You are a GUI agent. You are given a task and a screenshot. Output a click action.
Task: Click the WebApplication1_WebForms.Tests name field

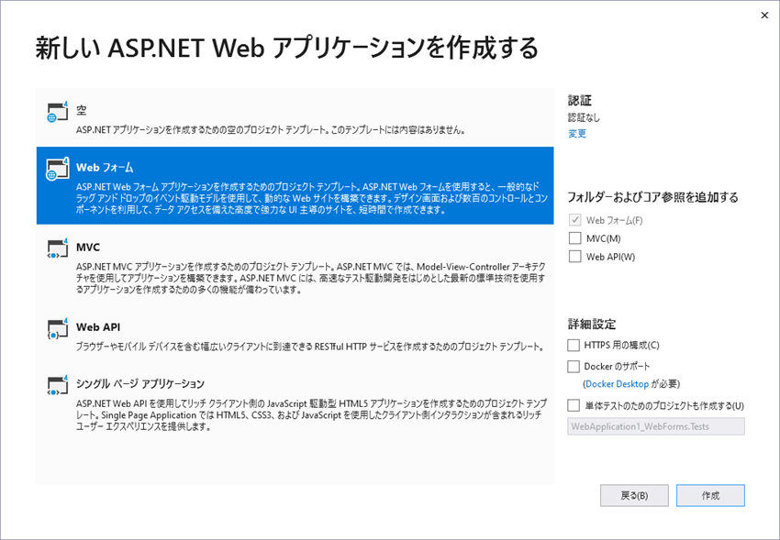pos(656,426)
